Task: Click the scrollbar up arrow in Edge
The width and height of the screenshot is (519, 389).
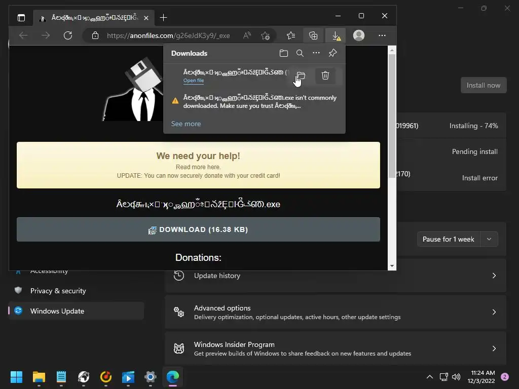Action: (392, 50)
